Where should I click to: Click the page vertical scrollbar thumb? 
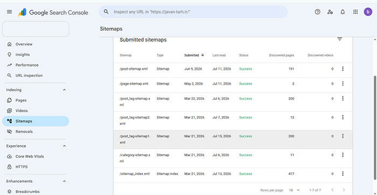pyautogui.click(x=375, y=127)
